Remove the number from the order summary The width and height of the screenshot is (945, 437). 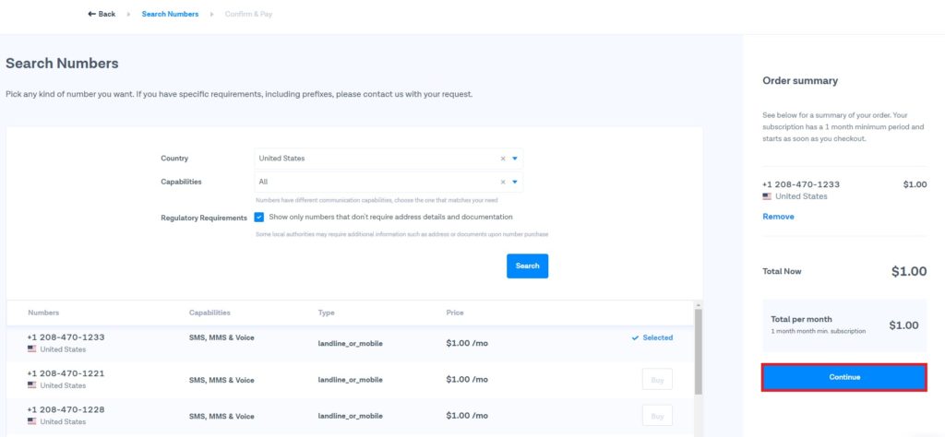click(x=778, y=217)
